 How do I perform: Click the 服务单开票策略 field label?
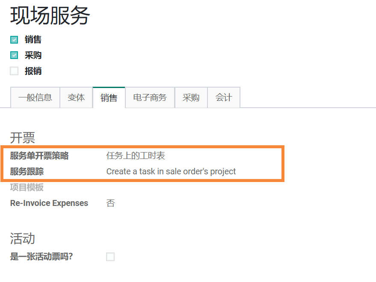[x=39, y=156]
